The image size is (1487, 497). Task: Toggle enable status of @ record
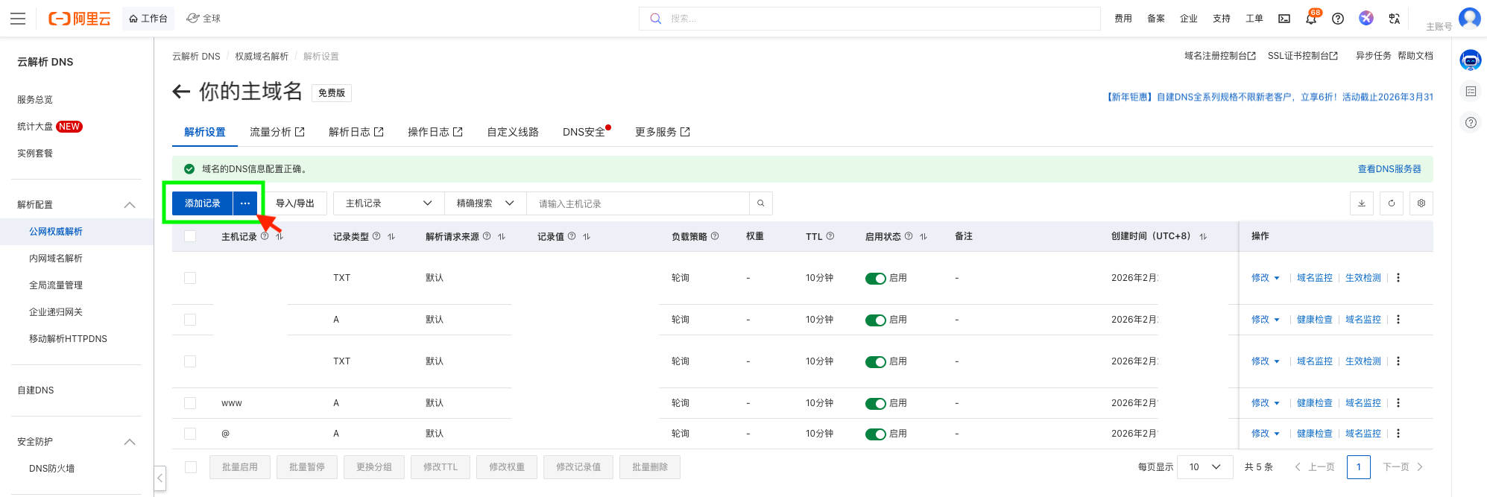pos(875,434)
